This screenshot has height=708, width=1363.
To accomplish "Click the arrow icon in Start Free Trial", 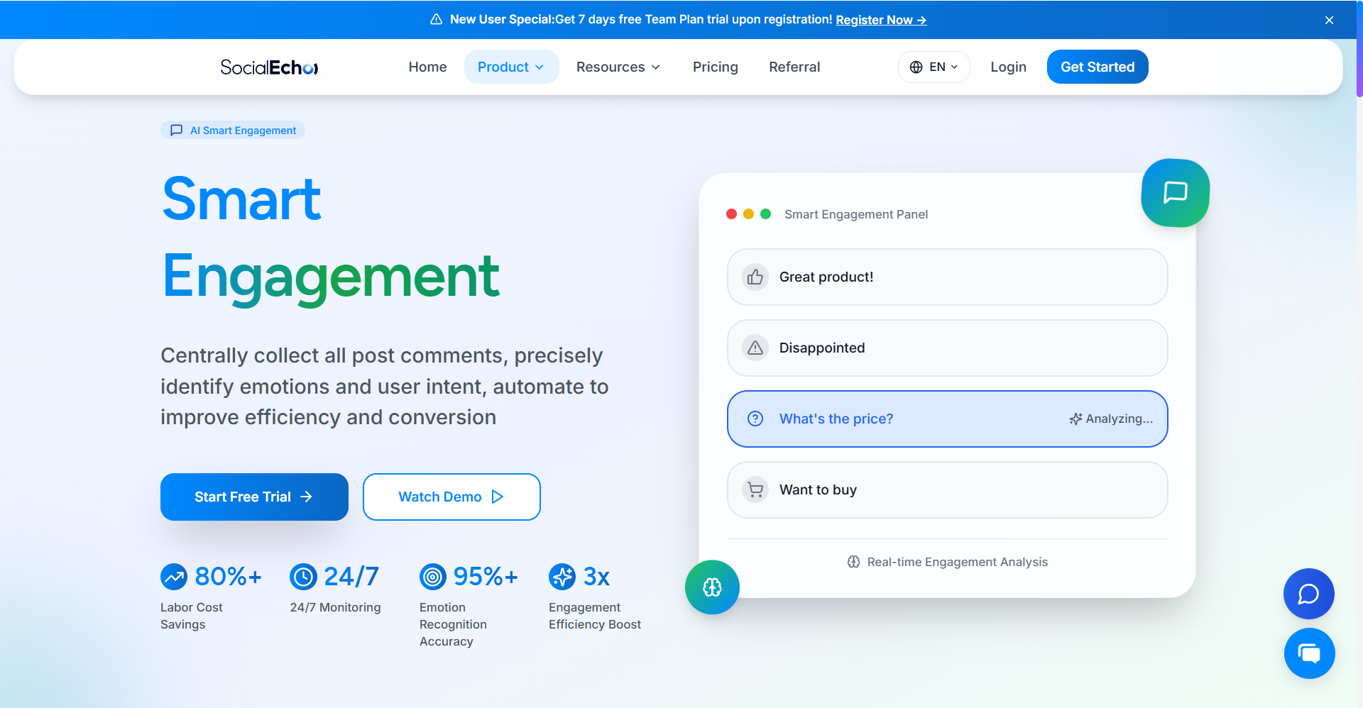I will tap(306, 497).
